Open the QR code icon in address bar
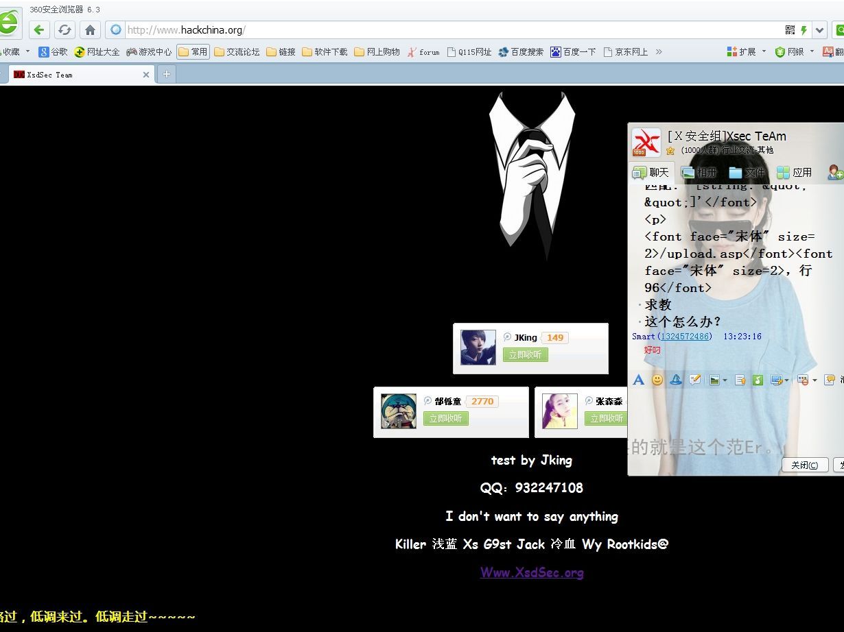This screenshot has width=844, height=632. pyautogui.click(x=790, y=30)
